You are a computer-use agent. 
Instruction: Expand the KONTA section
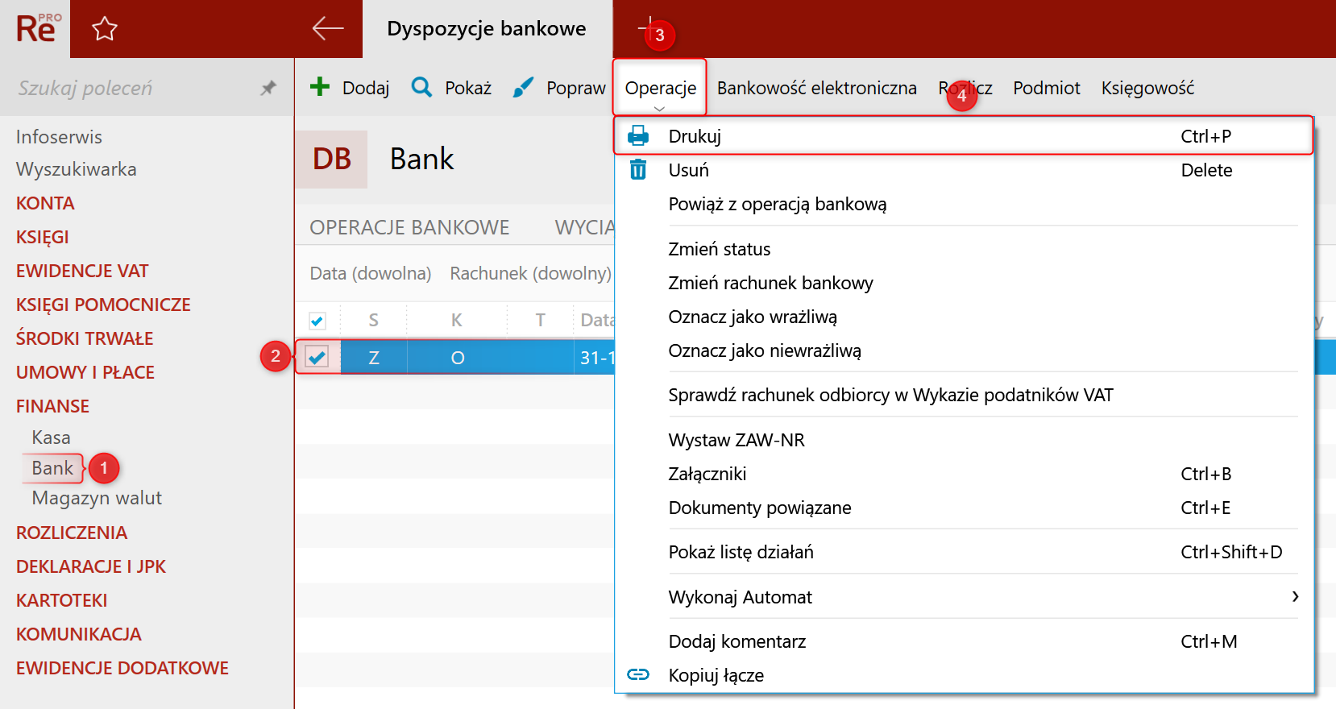click(x=45, y=203)
